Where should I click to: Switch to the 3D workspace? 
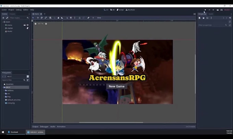click(112, 10)
